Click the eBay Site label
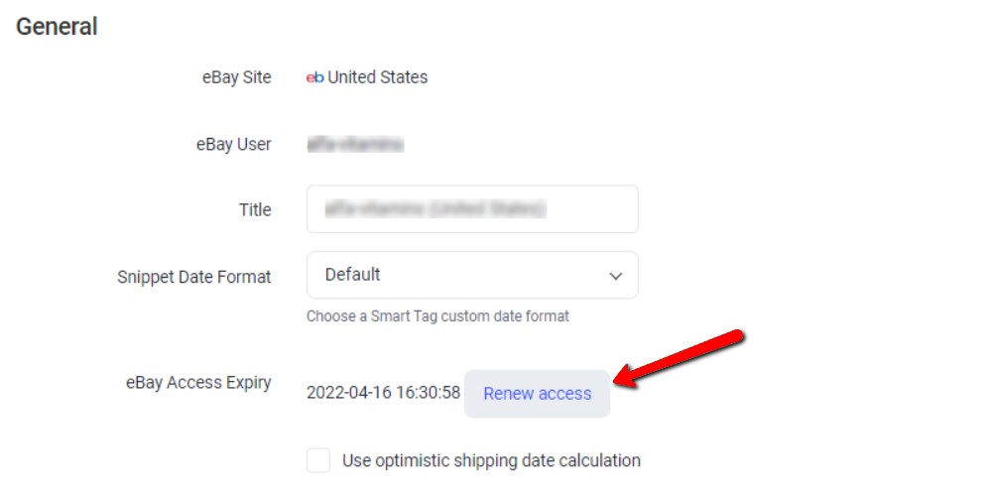996x500 pixels. pos(236,77)
